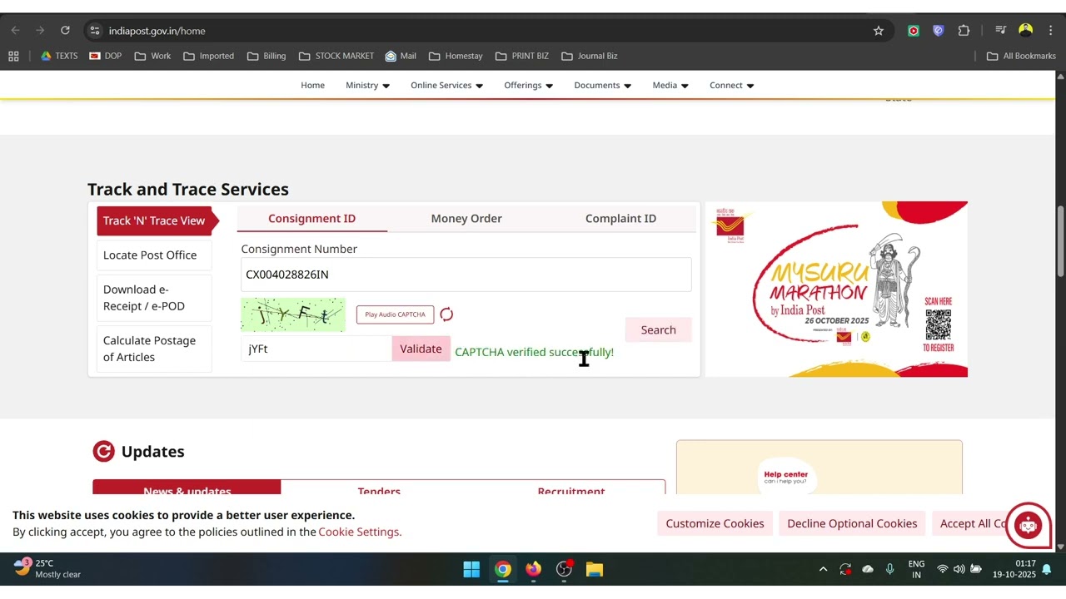
Task: Open the Windows Start menu
Action: [471, 569]
